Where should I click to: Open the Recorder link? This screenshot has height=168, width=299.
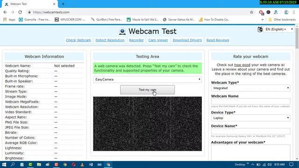coord(136,40)
